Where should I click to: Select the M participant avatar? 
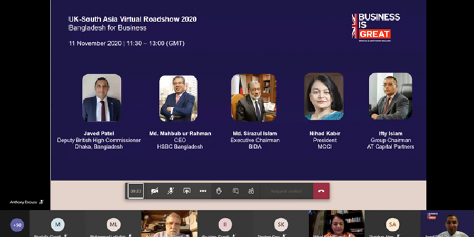click(58, 224)
